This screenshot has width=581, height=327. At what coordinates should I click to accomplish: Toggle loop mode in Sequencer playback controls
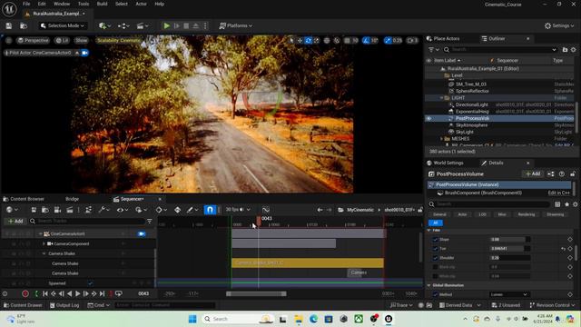click(119, 293)
